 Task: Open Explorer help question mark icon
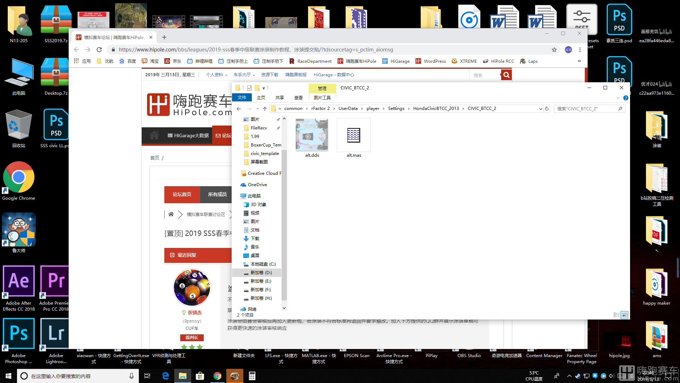626,98
